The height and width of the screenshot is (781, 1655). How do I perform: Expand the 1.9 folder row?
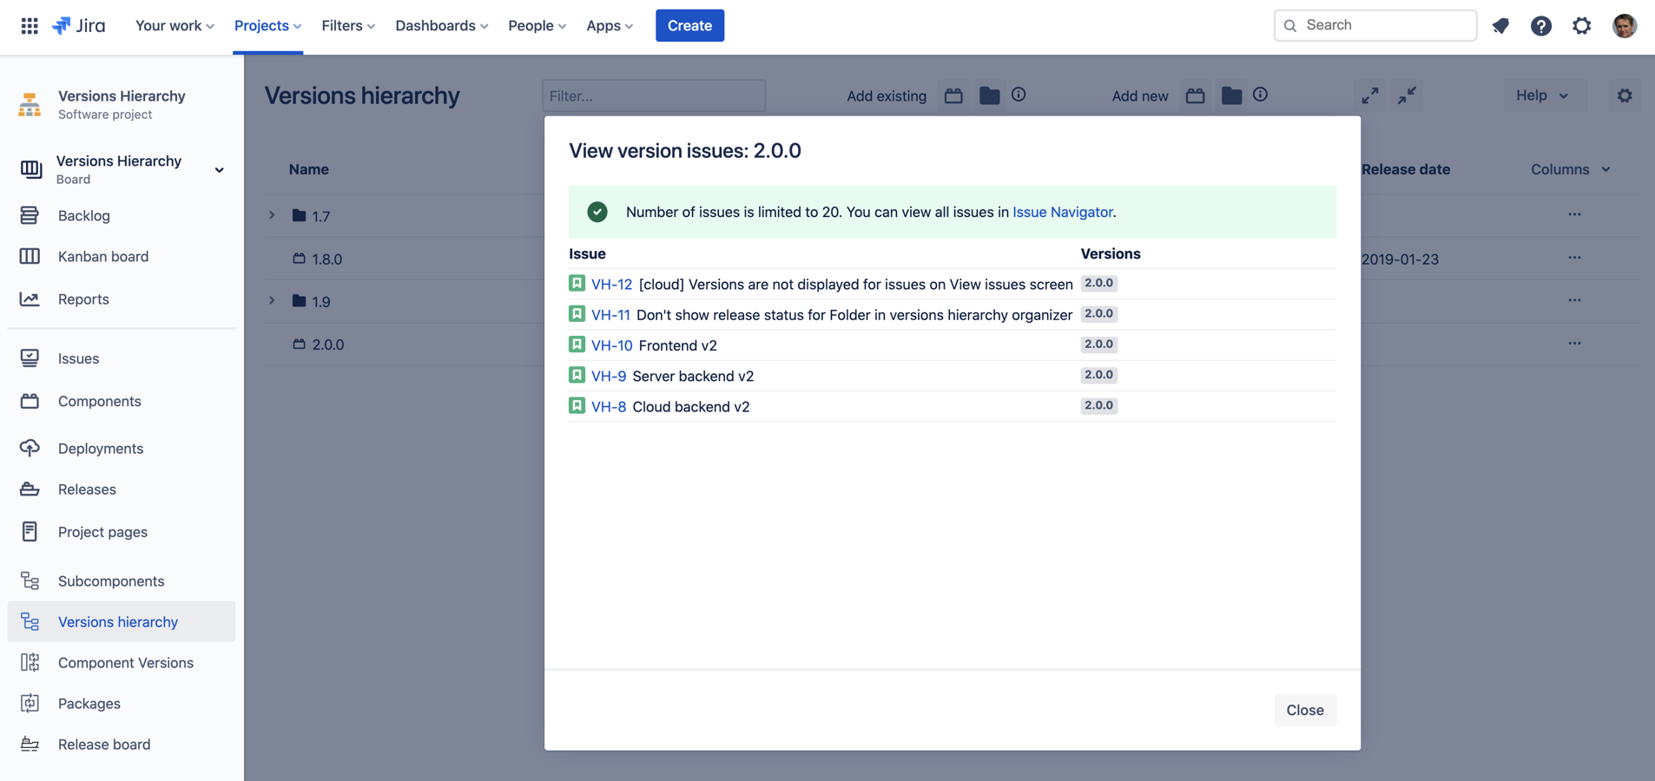272,301
